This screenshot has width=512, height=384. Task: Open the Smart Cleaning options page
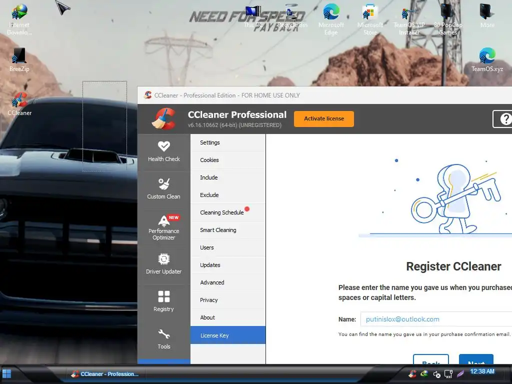[x=228, y=230]
